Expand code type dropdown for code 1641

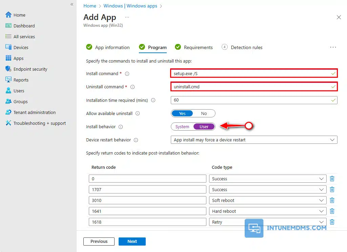coord(268,211)
